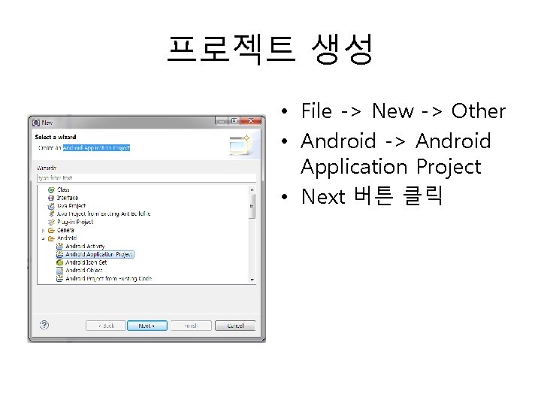Select the Java Project entry

tap(71, 206)
